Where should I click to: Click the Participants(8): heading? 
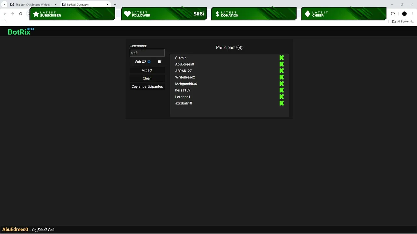click(230, 47)
